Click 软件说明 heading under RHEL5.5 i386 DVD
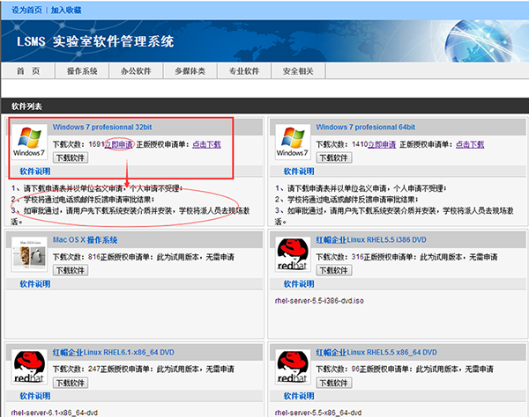529x417 pixels. tap(299, 284)
